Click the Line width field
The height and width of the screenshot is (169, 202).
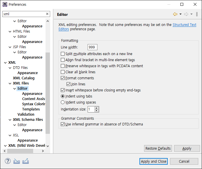92,47
